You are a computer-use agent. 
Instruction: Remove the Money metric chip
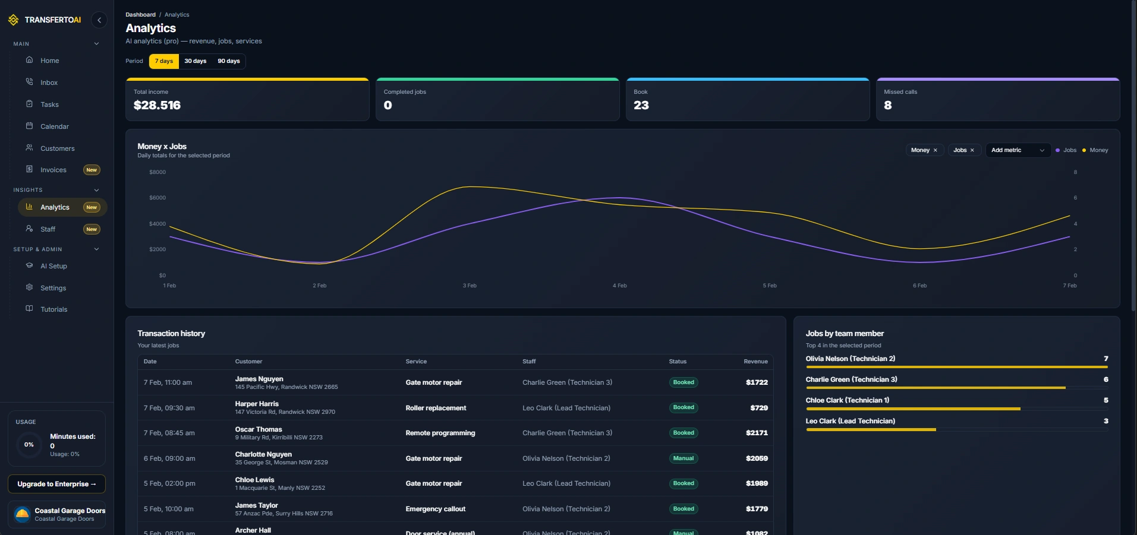tap(936, 150)
